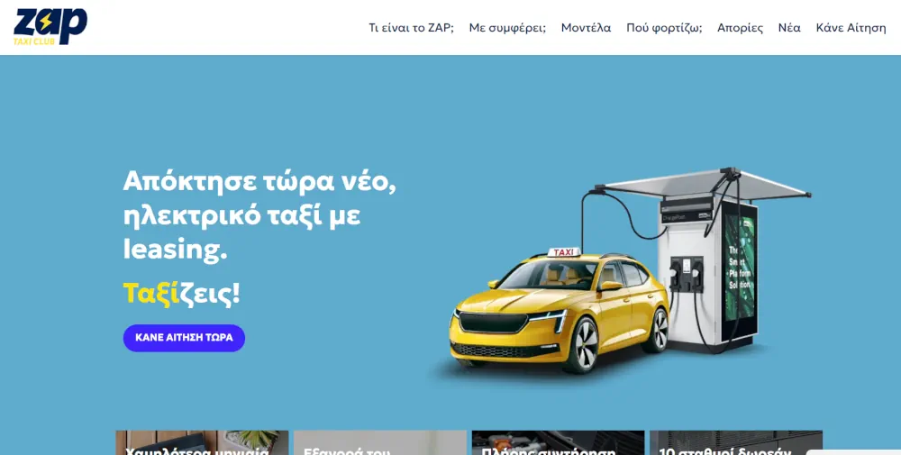Click 'Κάνε Αίτηση' in the top navigation
The width and height of the screenshot is (901, 455).
tap(851, 28)
